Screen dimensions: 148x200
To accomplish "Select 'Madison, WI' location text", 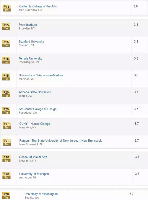I will [x=26, y=79].
